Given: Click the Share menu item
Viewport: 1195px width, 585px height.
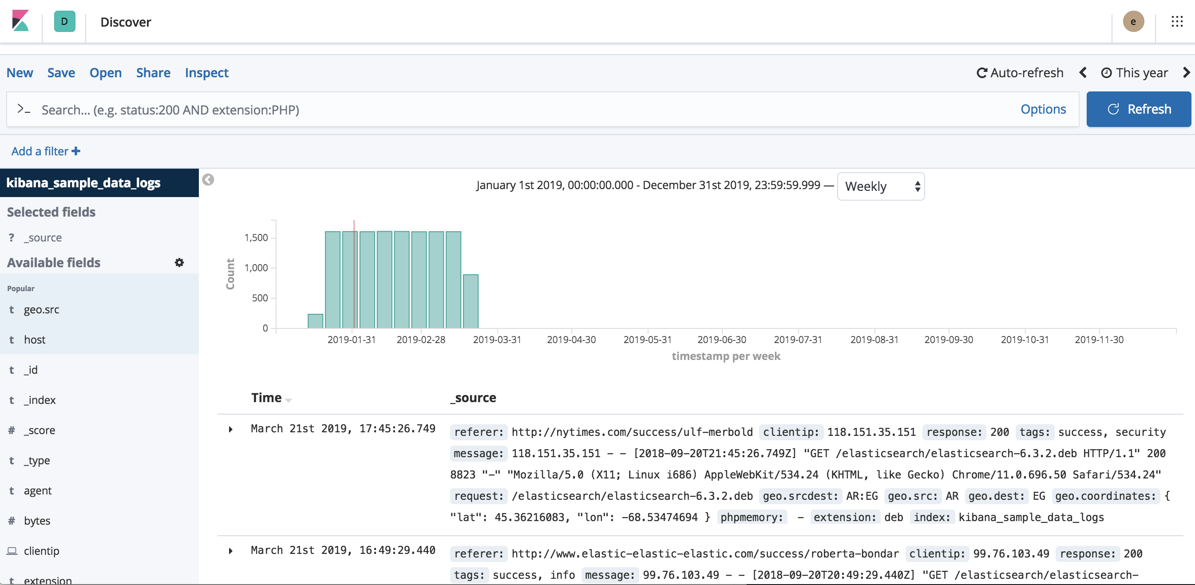Looking at the screenshot, I should click(153, 73).
